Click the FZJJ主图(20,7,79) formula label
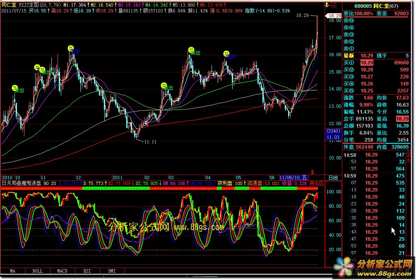The width and height of the screenshot is (416, 280). click(40, 5)
